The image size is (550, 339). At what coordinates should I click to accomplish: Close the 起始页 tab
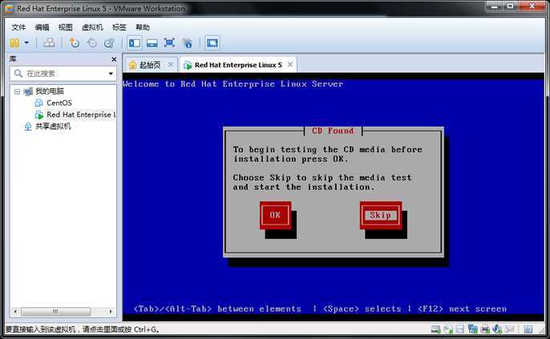[x=171, y=64]
